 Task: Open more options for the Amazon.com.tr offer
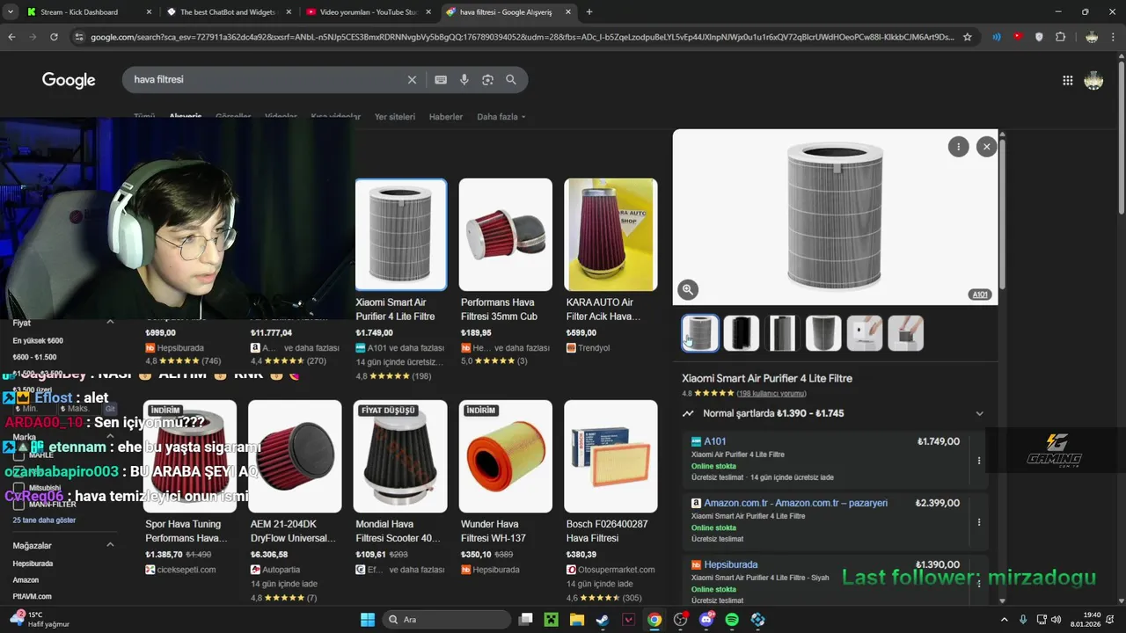pyautogui.click(x=979, y=522)
